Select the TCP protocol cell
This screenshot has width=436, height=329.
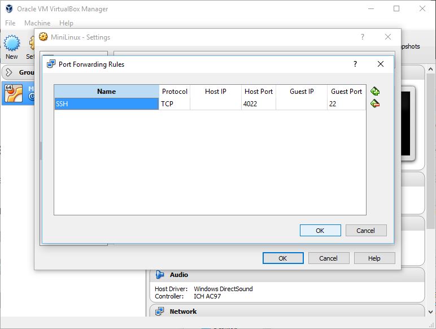[x=175, y=104]
